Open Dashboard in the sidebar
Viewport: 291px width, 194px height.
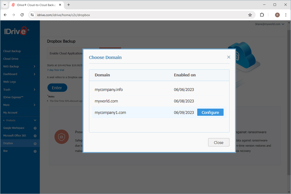click(10, 74)
